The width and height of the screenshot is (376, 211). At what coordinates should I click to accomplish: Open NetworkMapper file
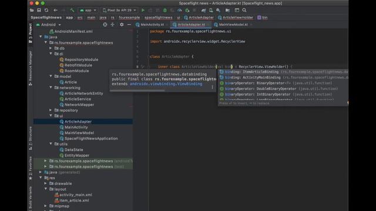[x=77, y=104]
